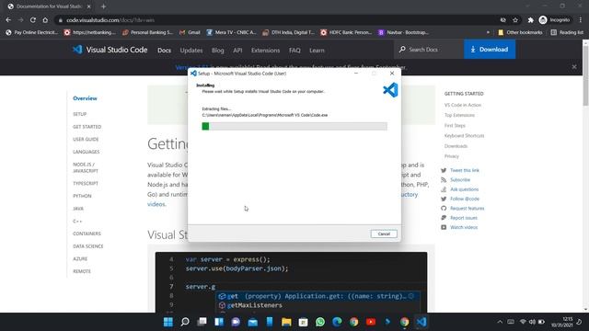This screenshot has width=589, height=331.
Task: Dismiss the version announcement banner
Action: 574,67
